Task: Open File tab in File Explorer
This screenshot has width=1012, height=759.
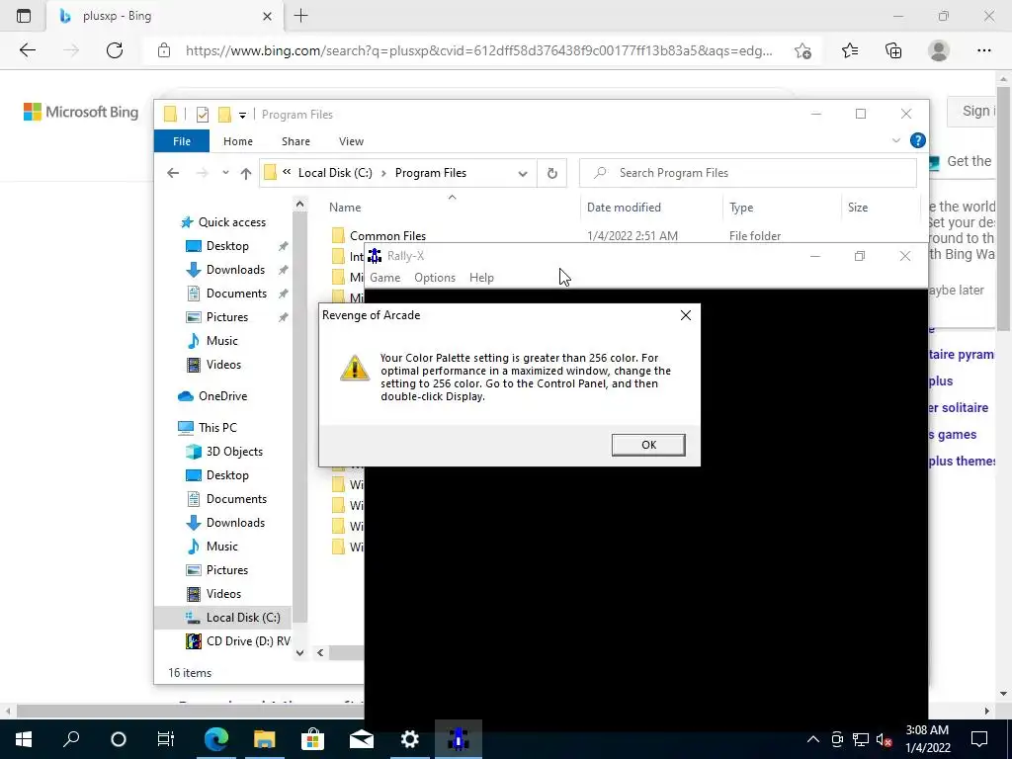Action: (182, 141)
